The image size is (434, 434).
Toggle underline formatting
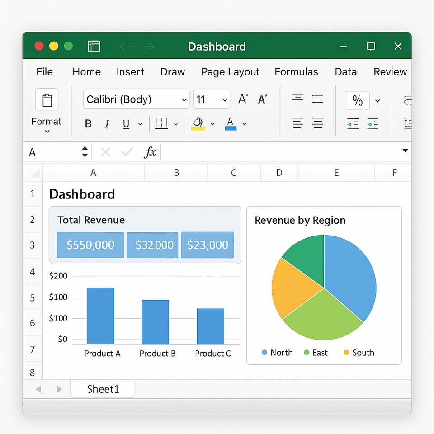pos(126,124)
